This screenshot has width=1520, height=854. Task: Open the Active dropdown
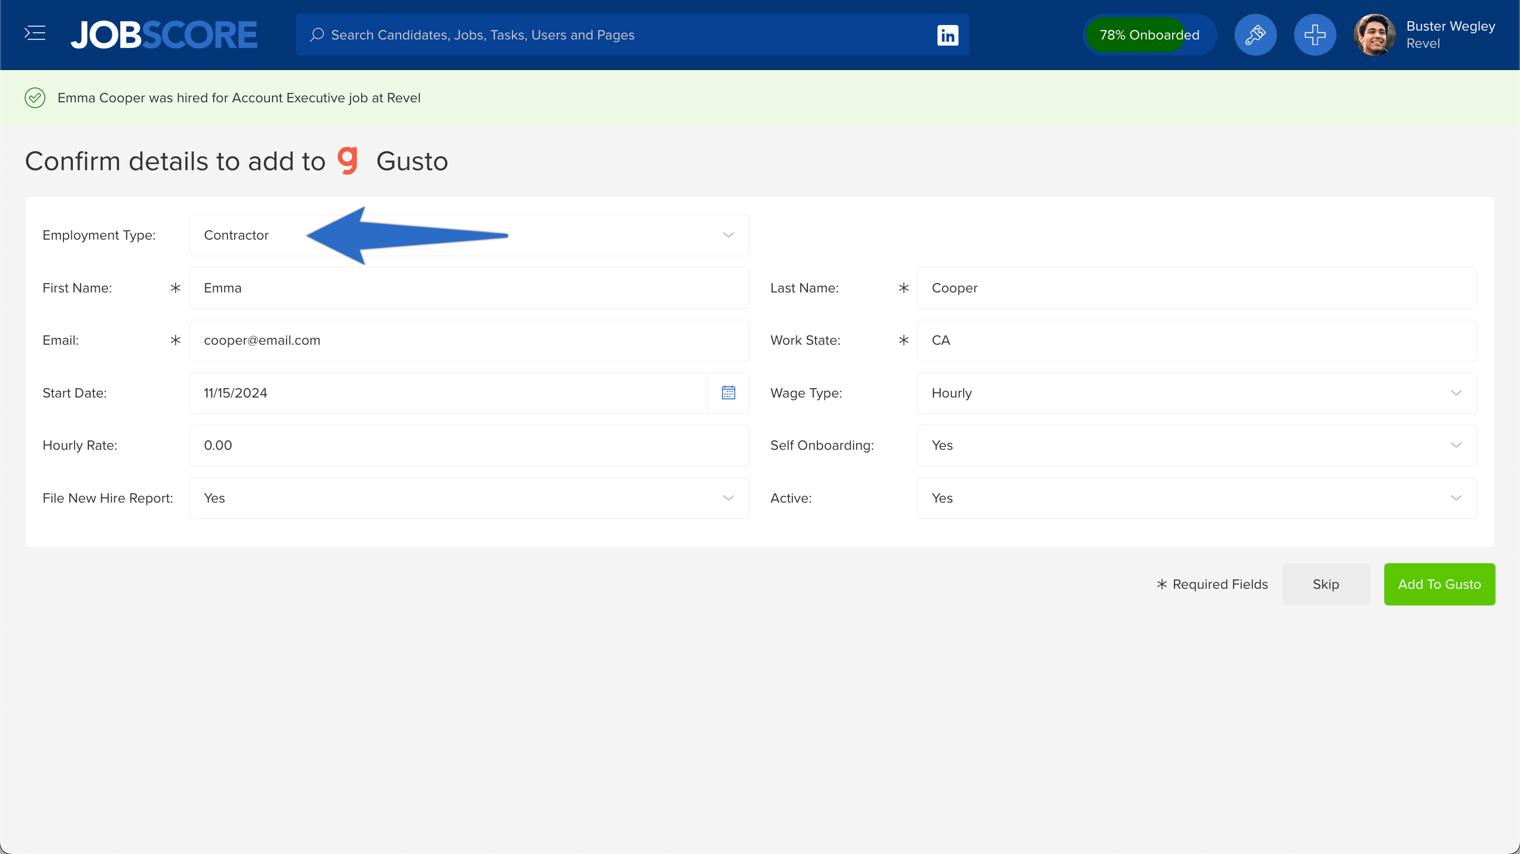tap(1197, 498)
